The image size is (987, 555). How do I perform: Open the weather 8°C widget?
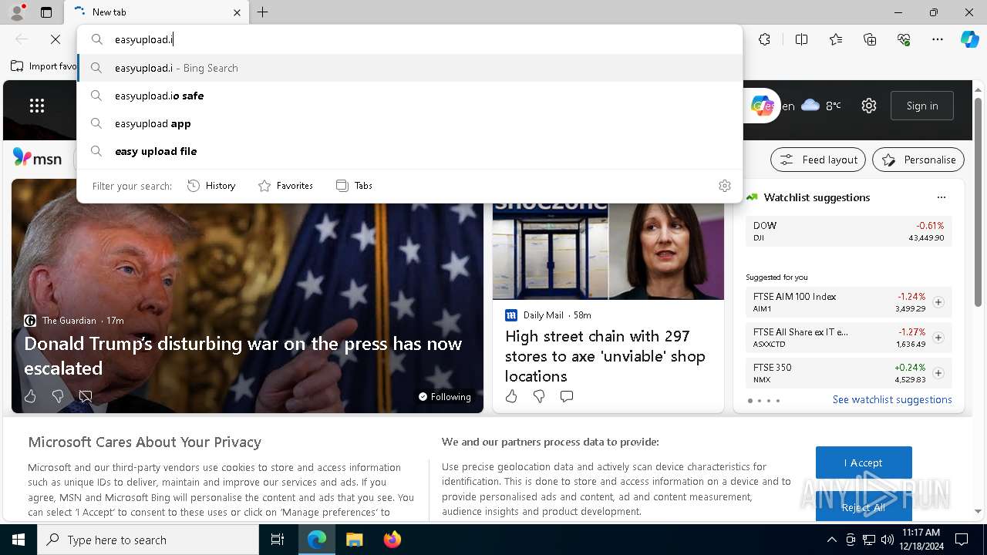click(x=821, y=106)
